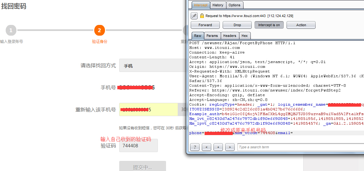Click the Origin: https://www.itouzi.com line
Viewport: 364px width, 171px height.
pyautogui.click(x=227, y=67)
